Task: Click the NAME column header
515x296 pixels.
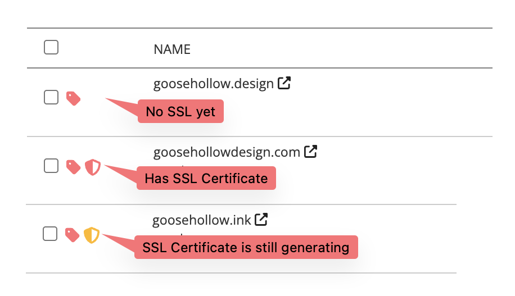Action: coord(172,49)
